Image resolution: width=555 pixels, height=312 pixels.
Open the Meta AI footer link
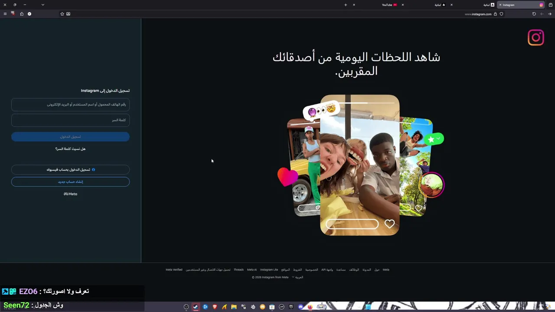coord(252,270)
